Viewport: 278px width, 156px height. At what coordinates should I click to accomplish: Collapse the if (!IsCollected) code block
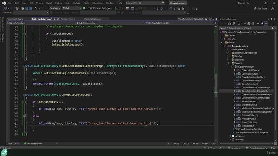click(x=25, y=34)
